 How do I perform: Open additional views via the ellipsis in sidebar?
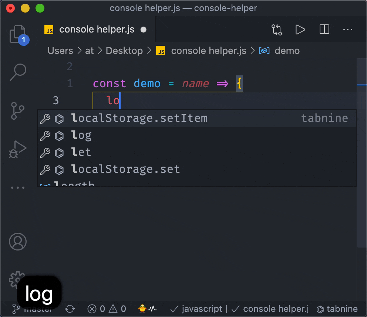18,187
